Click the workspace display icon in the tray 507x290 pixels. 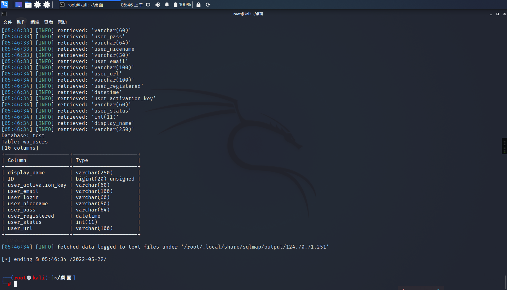click(x=148, y=5)
